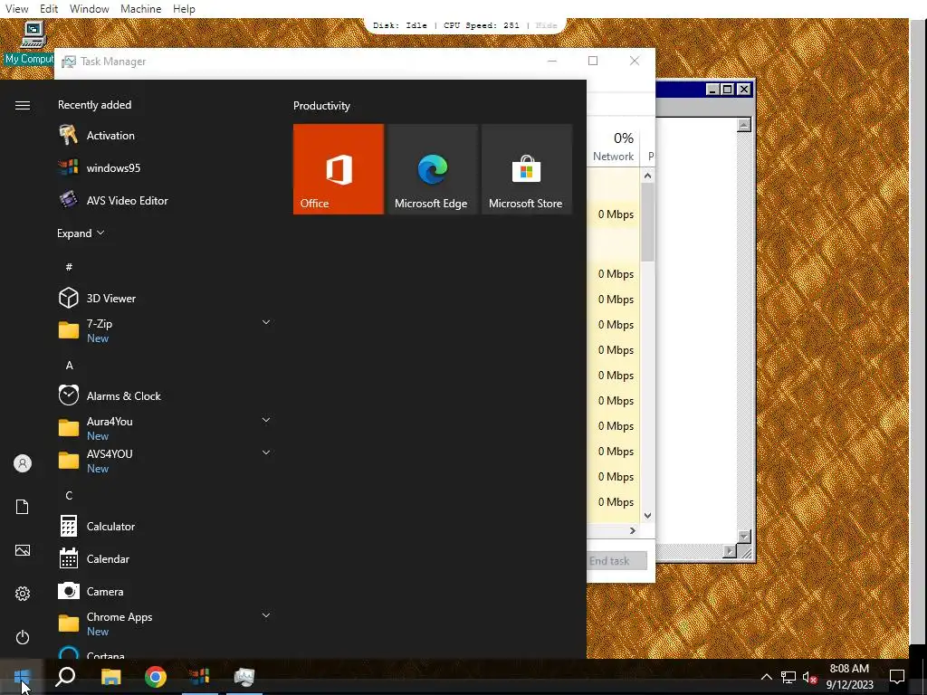927x695 pixels.
Task: Click the Recently added heading
Action: point(94,105)
